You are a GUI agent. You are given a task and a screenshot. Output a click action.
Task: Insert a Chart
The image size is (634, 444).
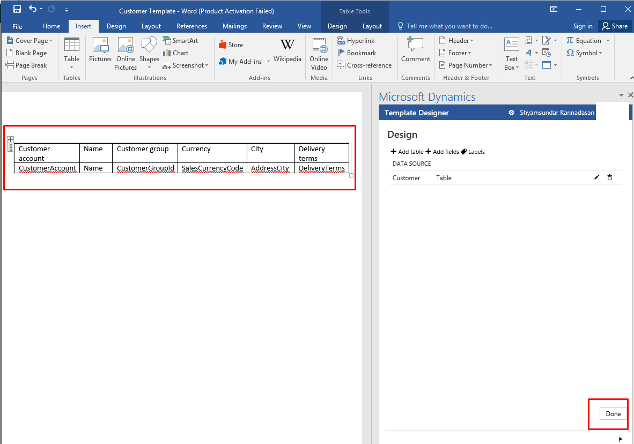(x=176, y=53)
